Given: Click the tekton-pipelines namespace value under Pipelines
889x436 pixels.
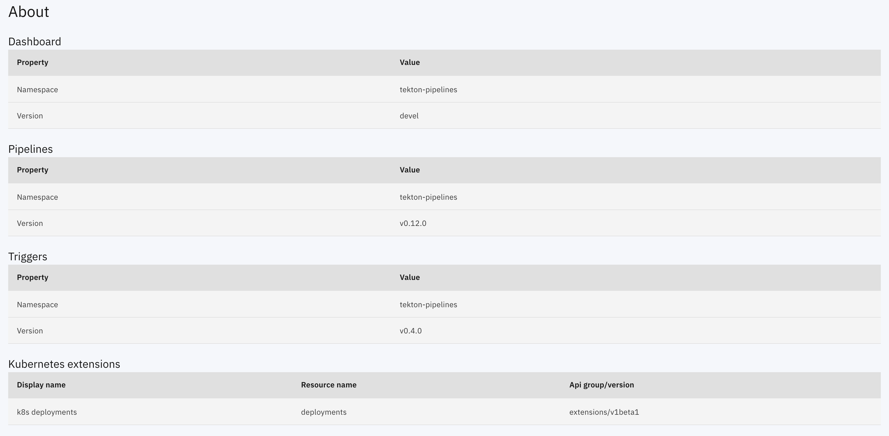Looking at the screenshot, I should [x=428, y=197].
